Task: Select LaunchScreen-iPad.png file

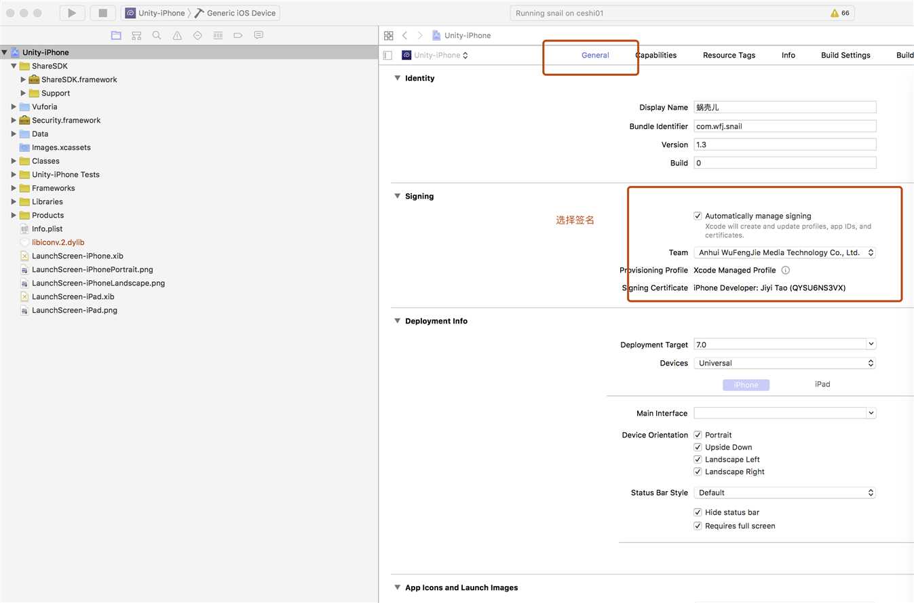Action: click(74, 310)
